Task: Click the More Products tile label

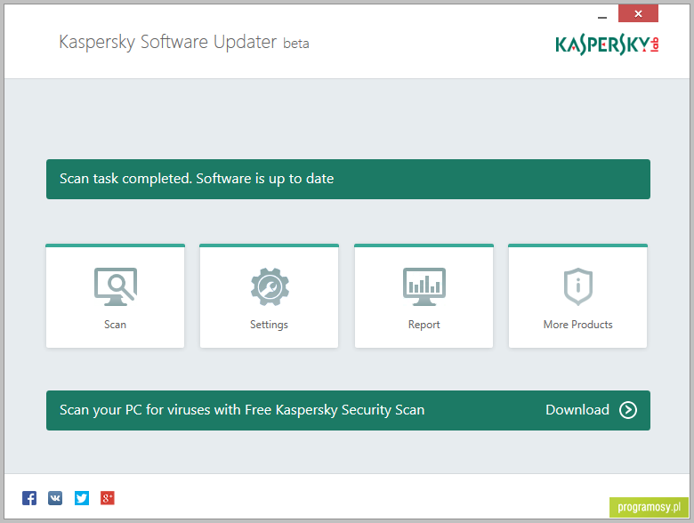Action: coord(578,325)
